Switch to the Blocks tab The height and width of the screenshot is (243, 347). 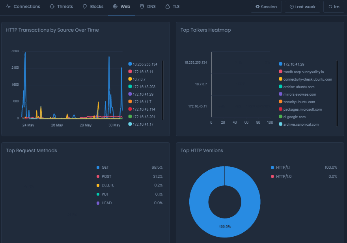click(x=93, y=6)
